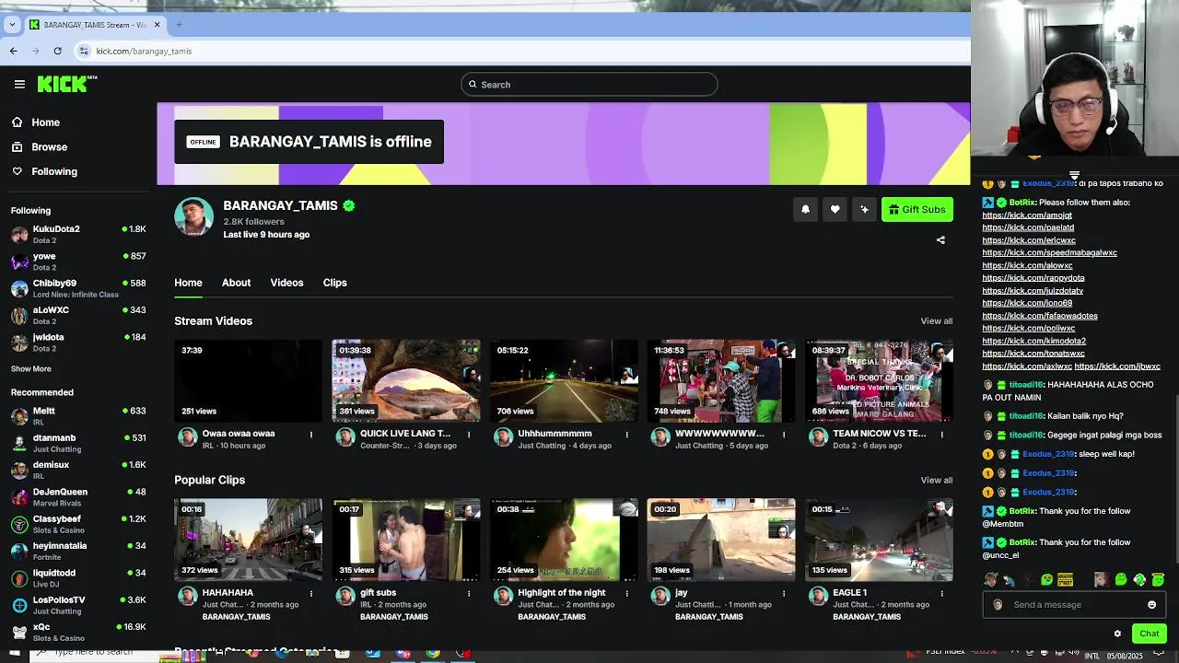Click the Gift Subs button
The image size is (1179, 663).
tap(916, 210)
